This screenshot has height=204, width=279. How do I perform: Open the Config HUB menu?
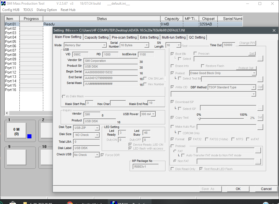pos(11,10)
